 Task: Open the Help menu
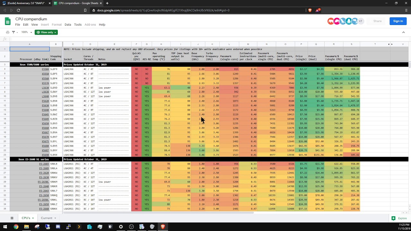pos(102,24)
